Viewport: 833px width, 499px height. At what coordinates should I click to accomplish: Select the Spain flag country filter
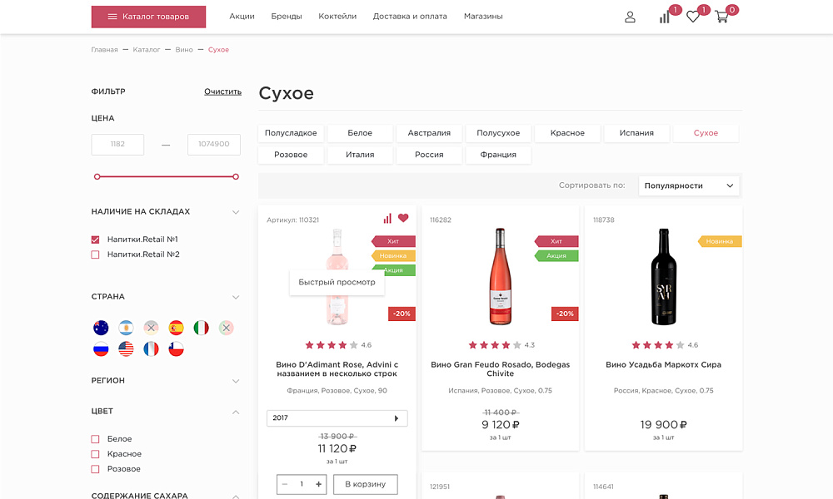176,328
